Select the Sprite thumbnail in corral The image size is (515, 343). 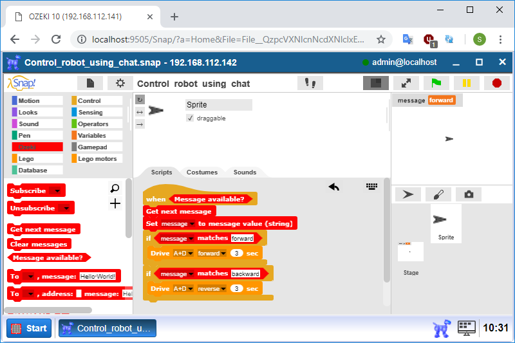[446, 223]
